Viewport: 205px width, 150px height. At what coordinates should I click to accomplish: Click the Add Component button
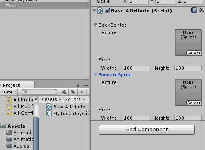(x=147, y=130)
